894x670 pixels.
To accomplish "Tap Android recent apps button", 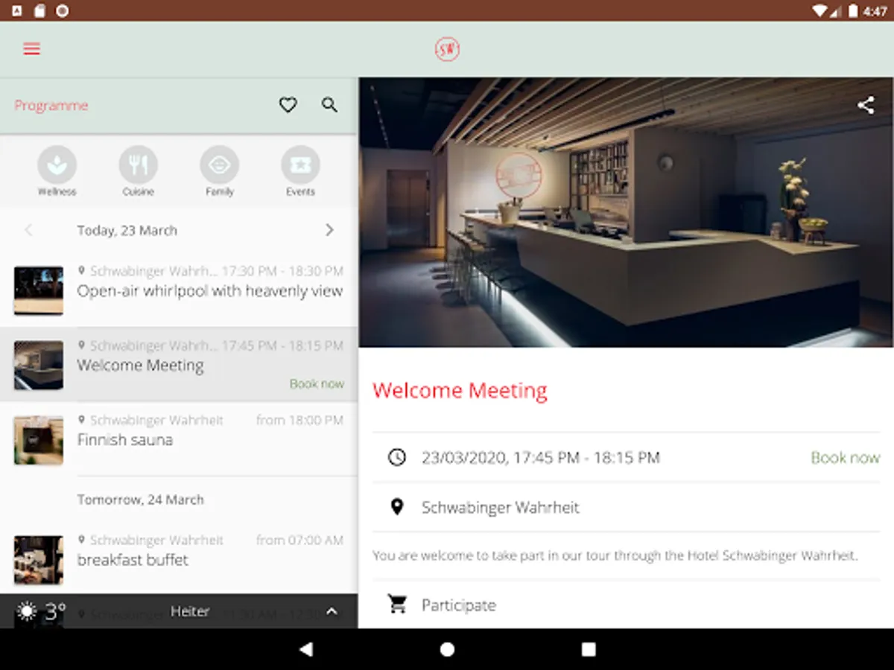I will pos(589,649).
